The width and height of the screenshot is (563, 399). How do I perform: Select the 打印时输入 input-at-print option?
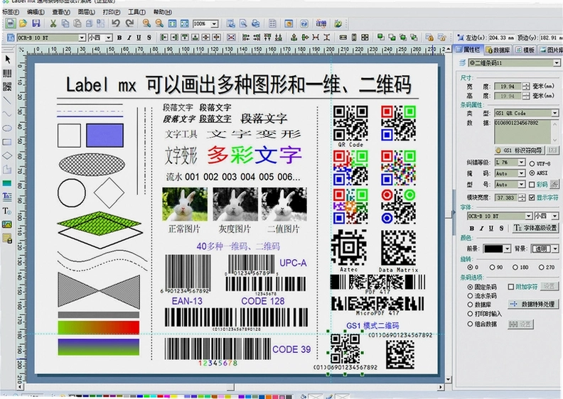(x=470, y=314)
